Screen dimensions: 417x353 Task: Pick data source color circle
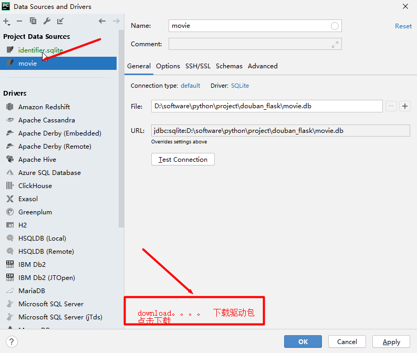(335, 26)
